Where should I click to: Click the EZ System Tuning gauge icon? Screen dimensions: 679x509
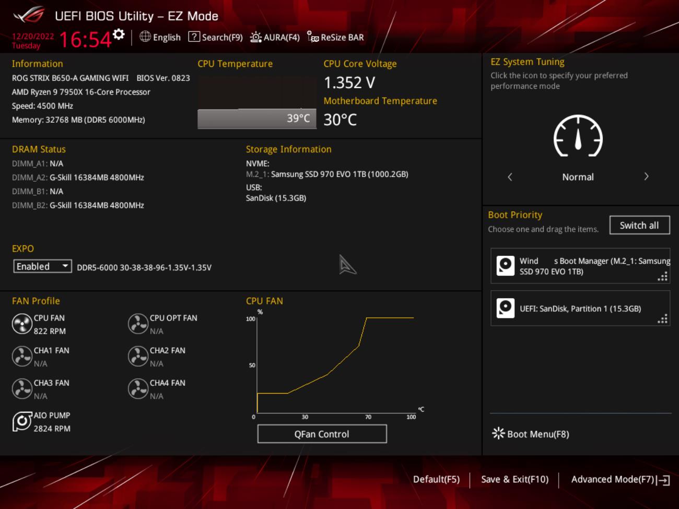click(x=578, y=136)
